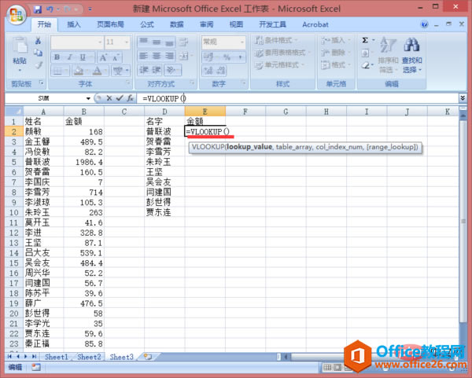Decrease decimal places
Screen dimensions: 472x378
[x=220, y=71]
